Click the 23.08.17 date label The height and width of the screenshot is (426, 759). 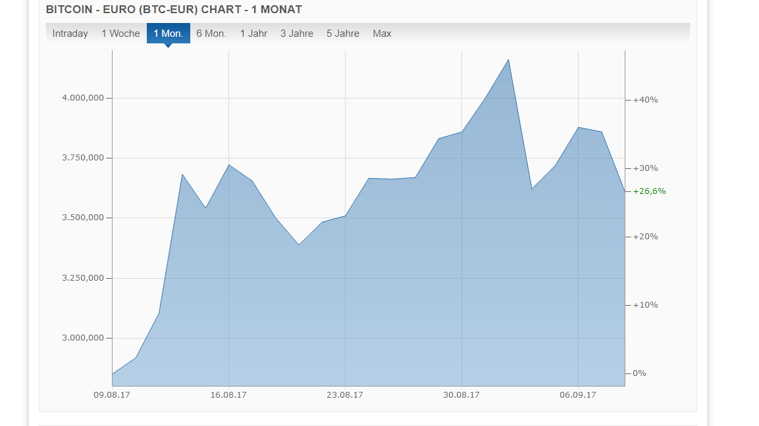(345, 395)
